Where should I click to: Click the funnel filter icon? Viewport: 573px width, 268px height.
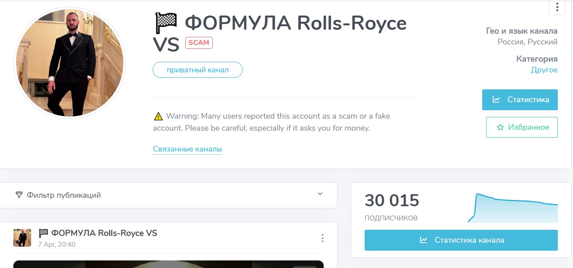[x=19, y=195]
